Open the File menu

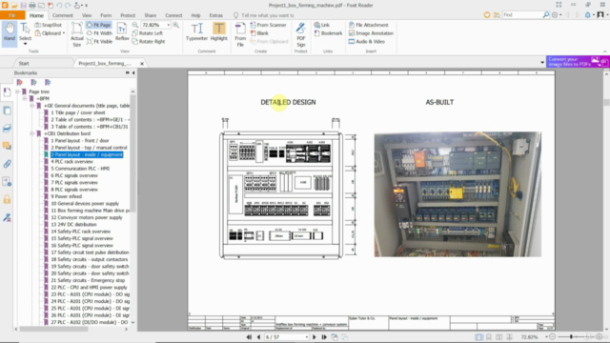coord(12,15)
